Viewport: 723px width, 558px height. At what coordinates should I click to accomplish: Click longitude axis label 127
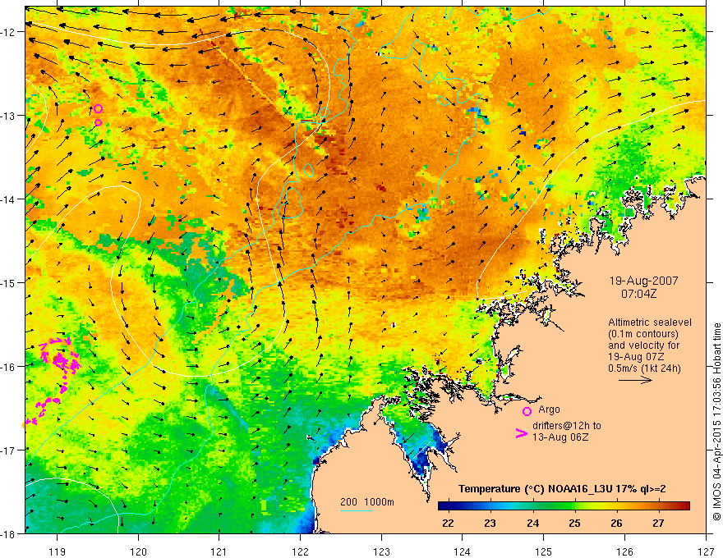pyautogui.click(x=706, y=551)
